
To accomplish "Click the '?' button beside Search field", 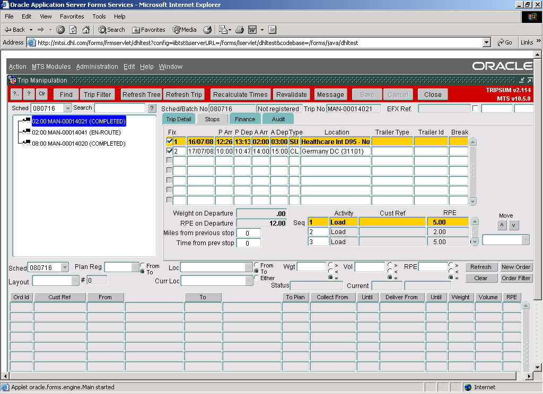I will (152, 108).
